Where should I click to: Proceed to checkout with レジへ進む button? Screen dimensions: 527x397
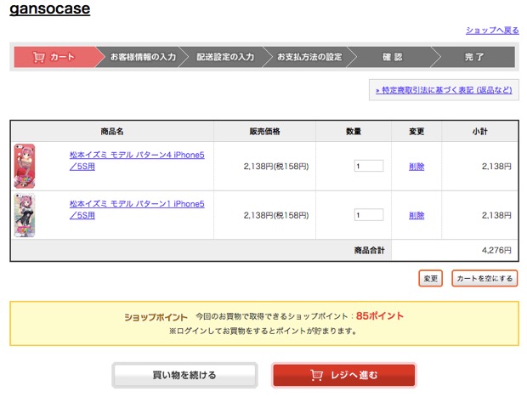pos(344,375)
